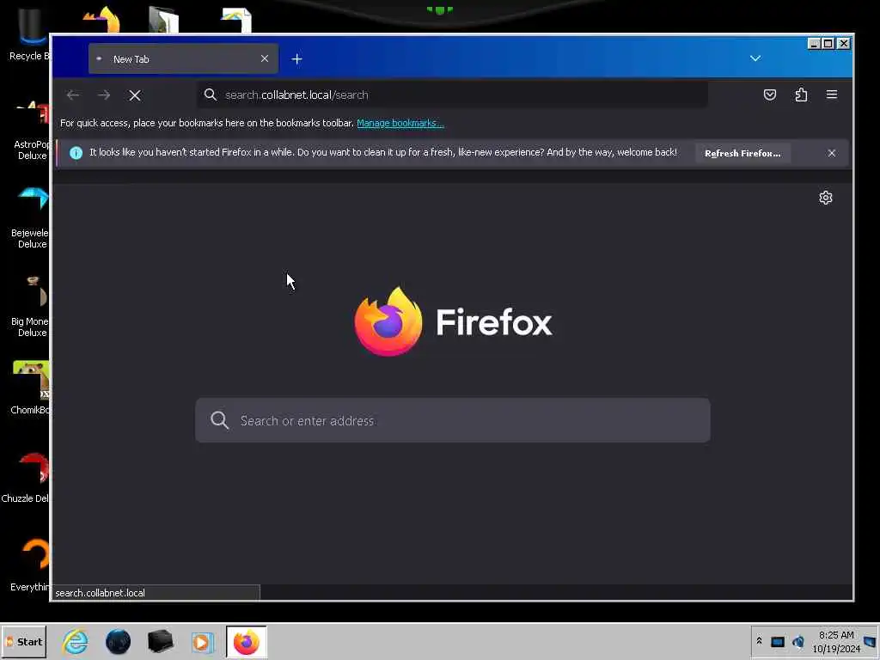Open the Manage bookmarks link

pos(400,123)
